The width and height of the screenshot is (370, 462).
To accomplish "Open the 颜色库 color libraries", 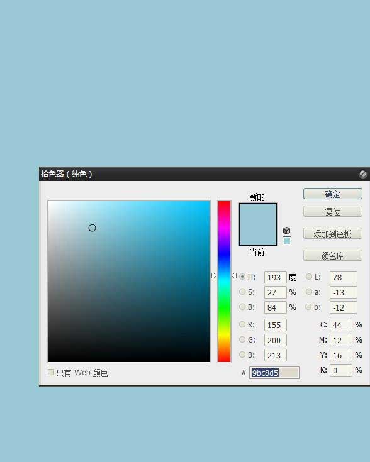I will 332,255.
